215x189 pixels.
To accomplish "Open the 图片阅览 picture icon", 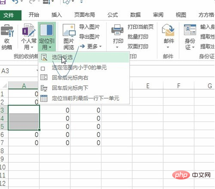I will click(69, 30).
